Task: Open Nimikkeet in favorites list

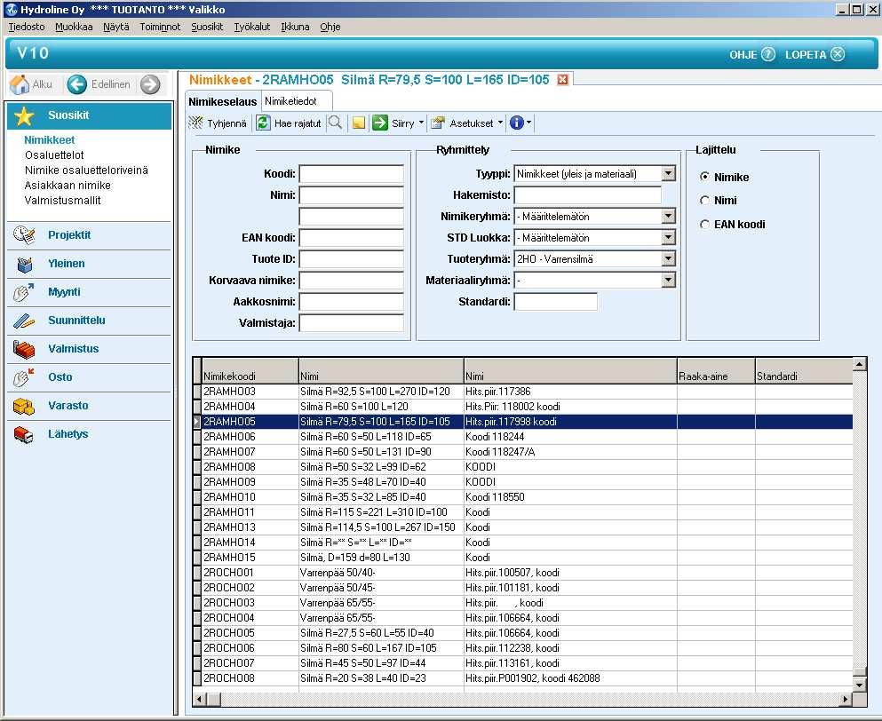Action: pyautogui.click(x=50, y=140)
